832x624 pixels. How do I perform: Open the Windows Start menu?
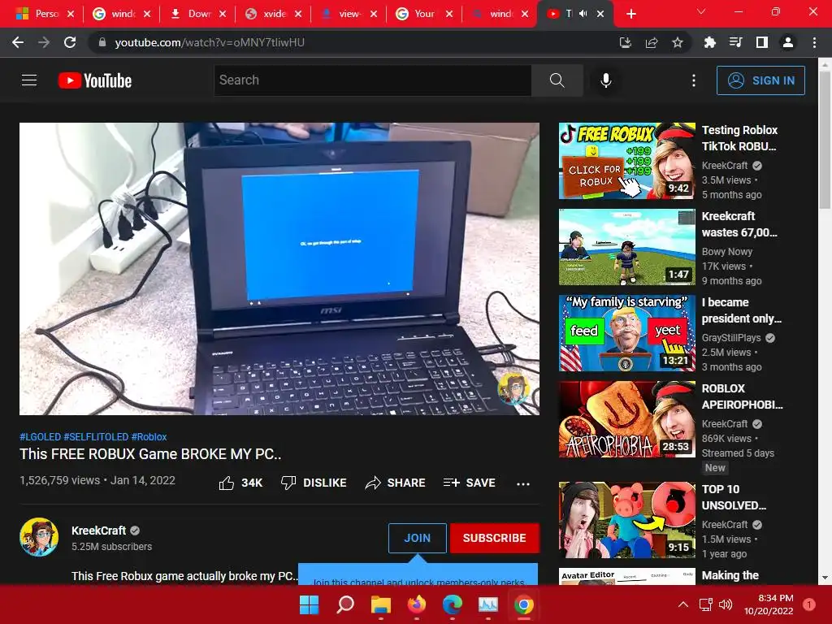tap(310, 604)
